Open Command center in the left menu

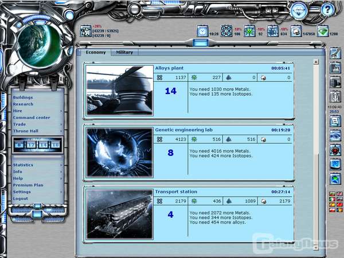pyautogui.click(x=32, y=118)
